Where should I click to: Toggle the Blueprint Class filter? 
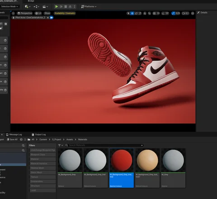[x=42, y=155]
